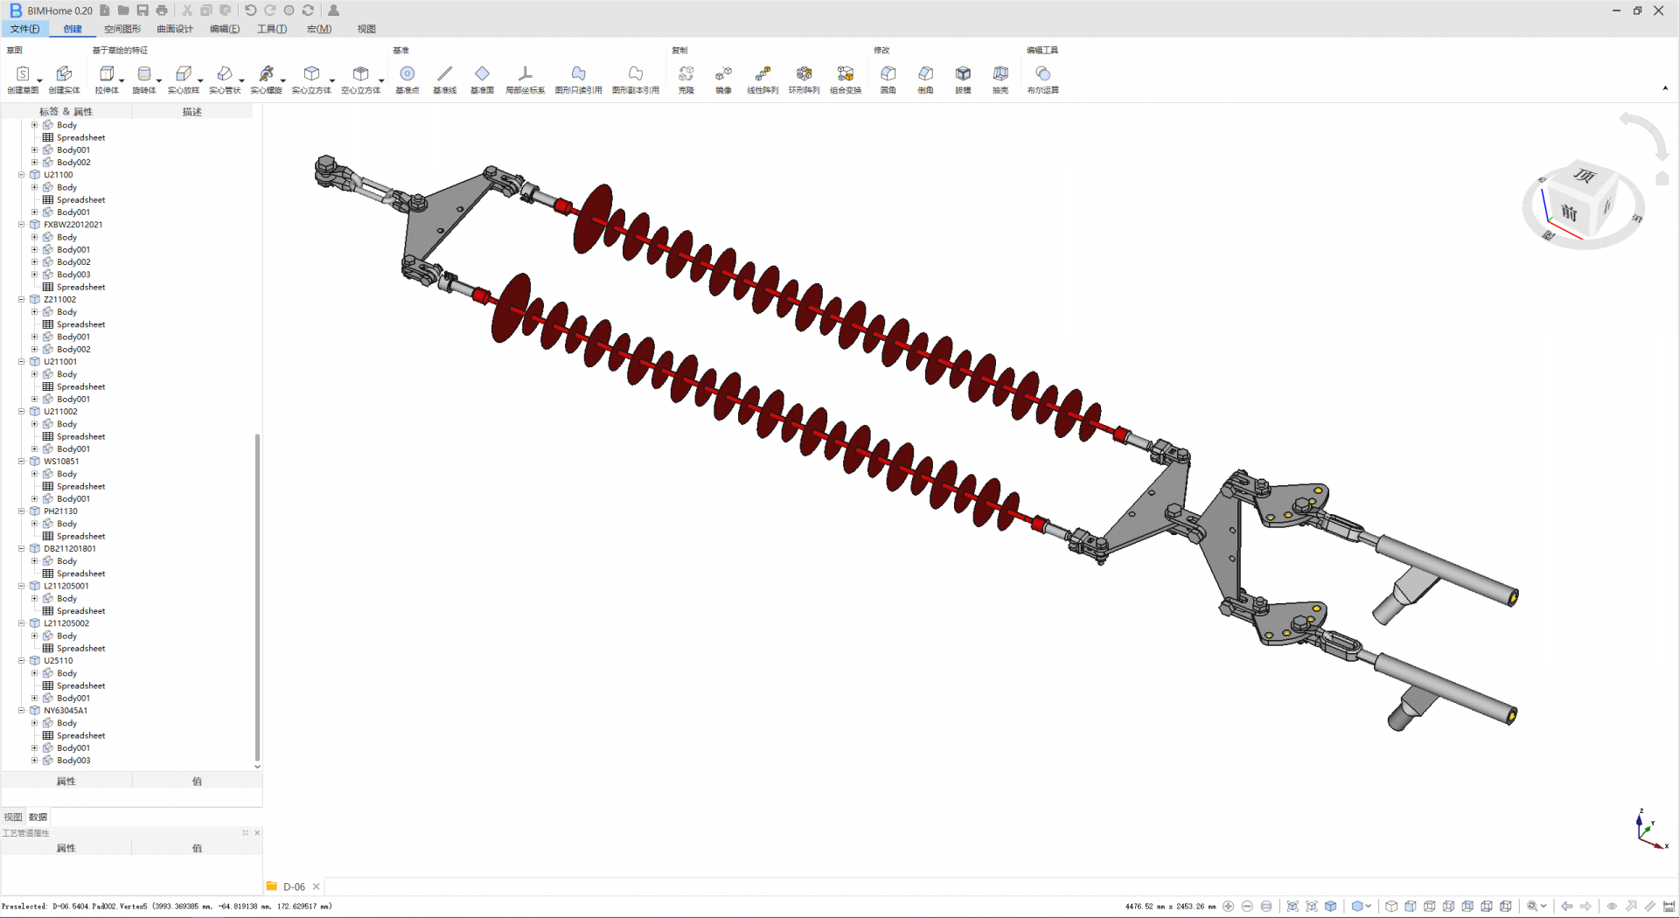Viewport: 1679px width, 918px height.
Task: Click the model tree vertical scrollbar
Action: (x=257, y=597)
